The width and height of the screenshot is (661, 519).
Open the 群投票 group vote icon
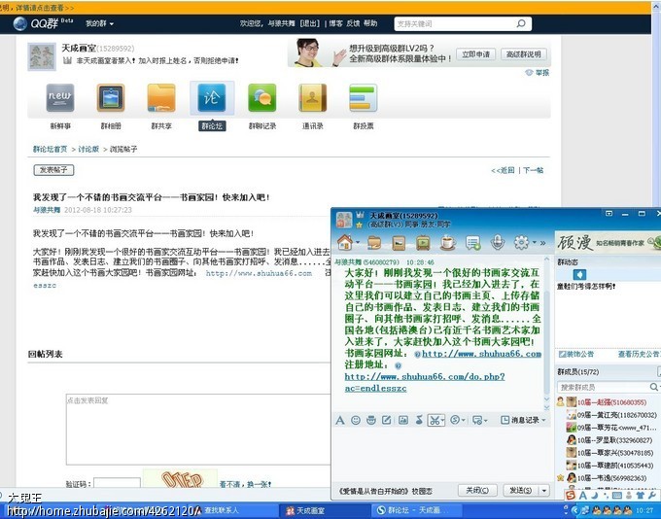click(x=363, y=98)
